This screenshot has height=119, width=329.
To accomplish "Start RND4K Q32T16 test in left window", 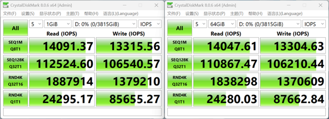I will pos(16,81).
